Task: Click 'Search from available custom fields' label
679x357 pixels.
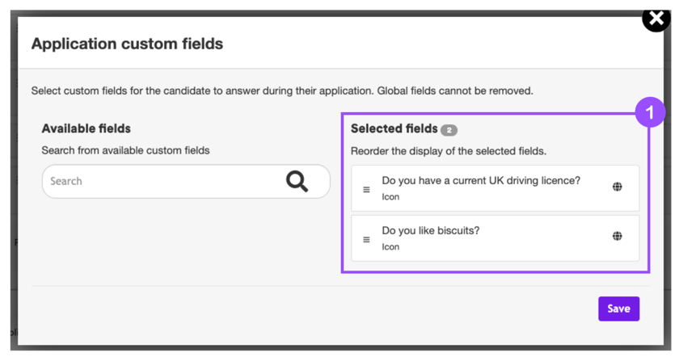Action: (x=125, y=150)
